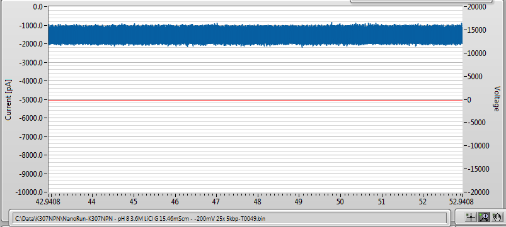
Task: Click the 50 tick label on time axis
Action: coord(340,202)
